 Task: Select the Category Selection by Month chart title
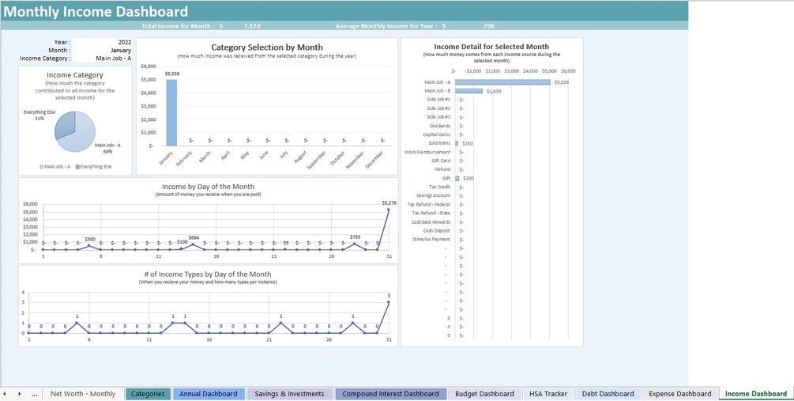click(267, 47)
